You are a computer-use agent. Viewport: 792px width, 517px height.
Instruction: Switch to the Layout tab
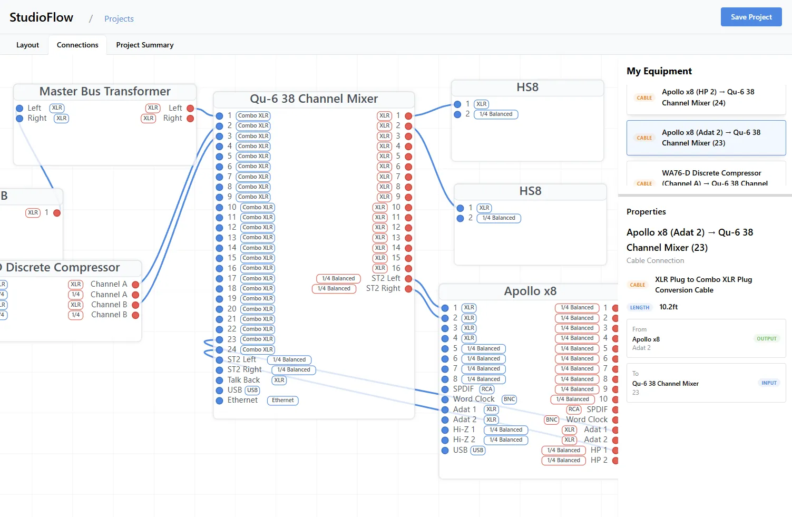(x=27, y=45)
